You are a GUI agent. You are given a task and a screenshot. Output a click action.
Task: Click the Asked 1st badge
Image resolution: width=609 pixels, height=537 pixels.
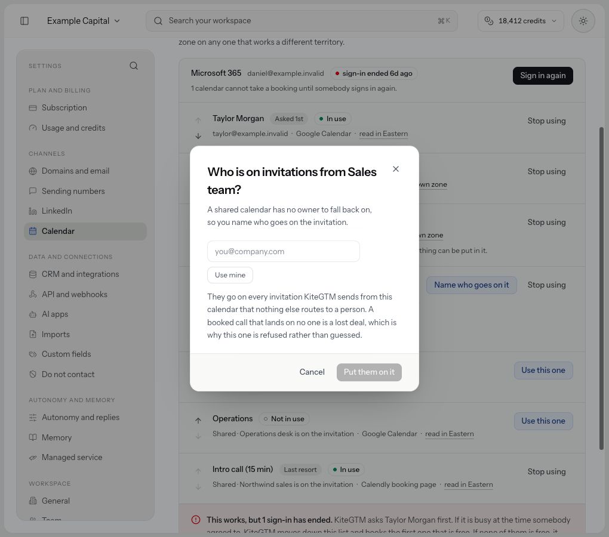click(289, 119)
